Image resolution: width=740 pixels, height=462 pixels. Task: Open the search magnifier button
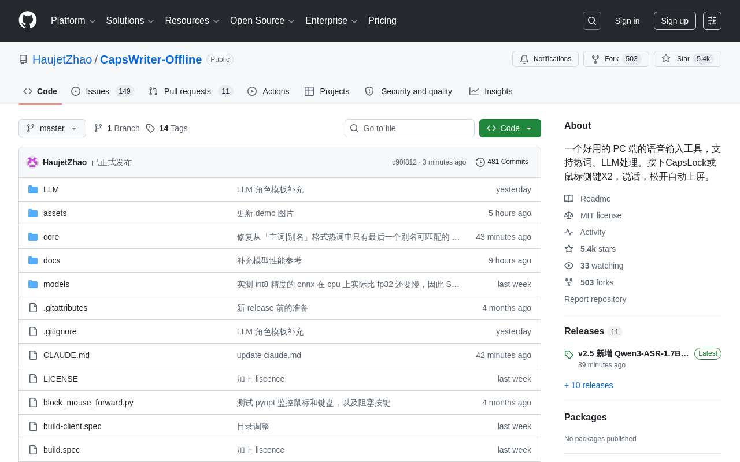(x=592, y=21)
